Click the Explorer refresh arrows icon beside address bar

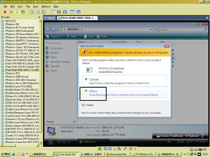(155, 30)
